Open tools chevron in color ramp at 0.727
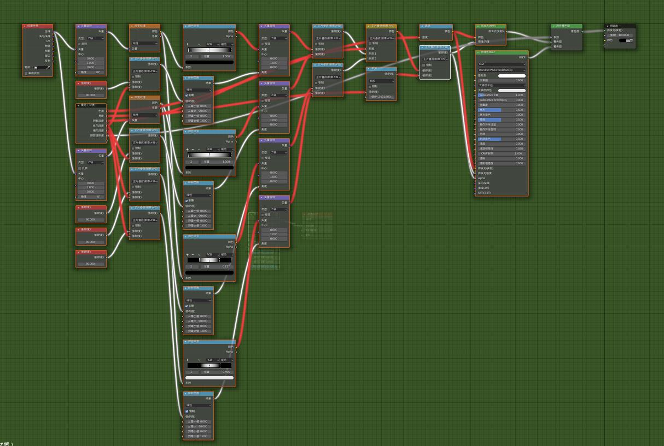This screenshot has width=664, height=446. tap(199, 255)
